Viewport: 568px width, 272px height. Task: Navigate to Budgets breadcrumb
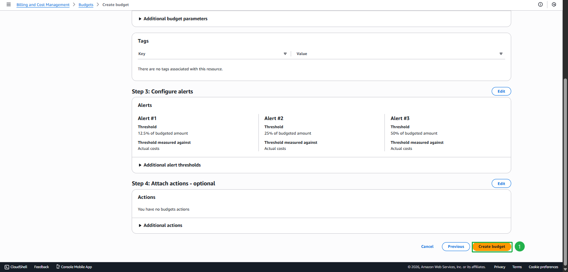coord(86,5)
